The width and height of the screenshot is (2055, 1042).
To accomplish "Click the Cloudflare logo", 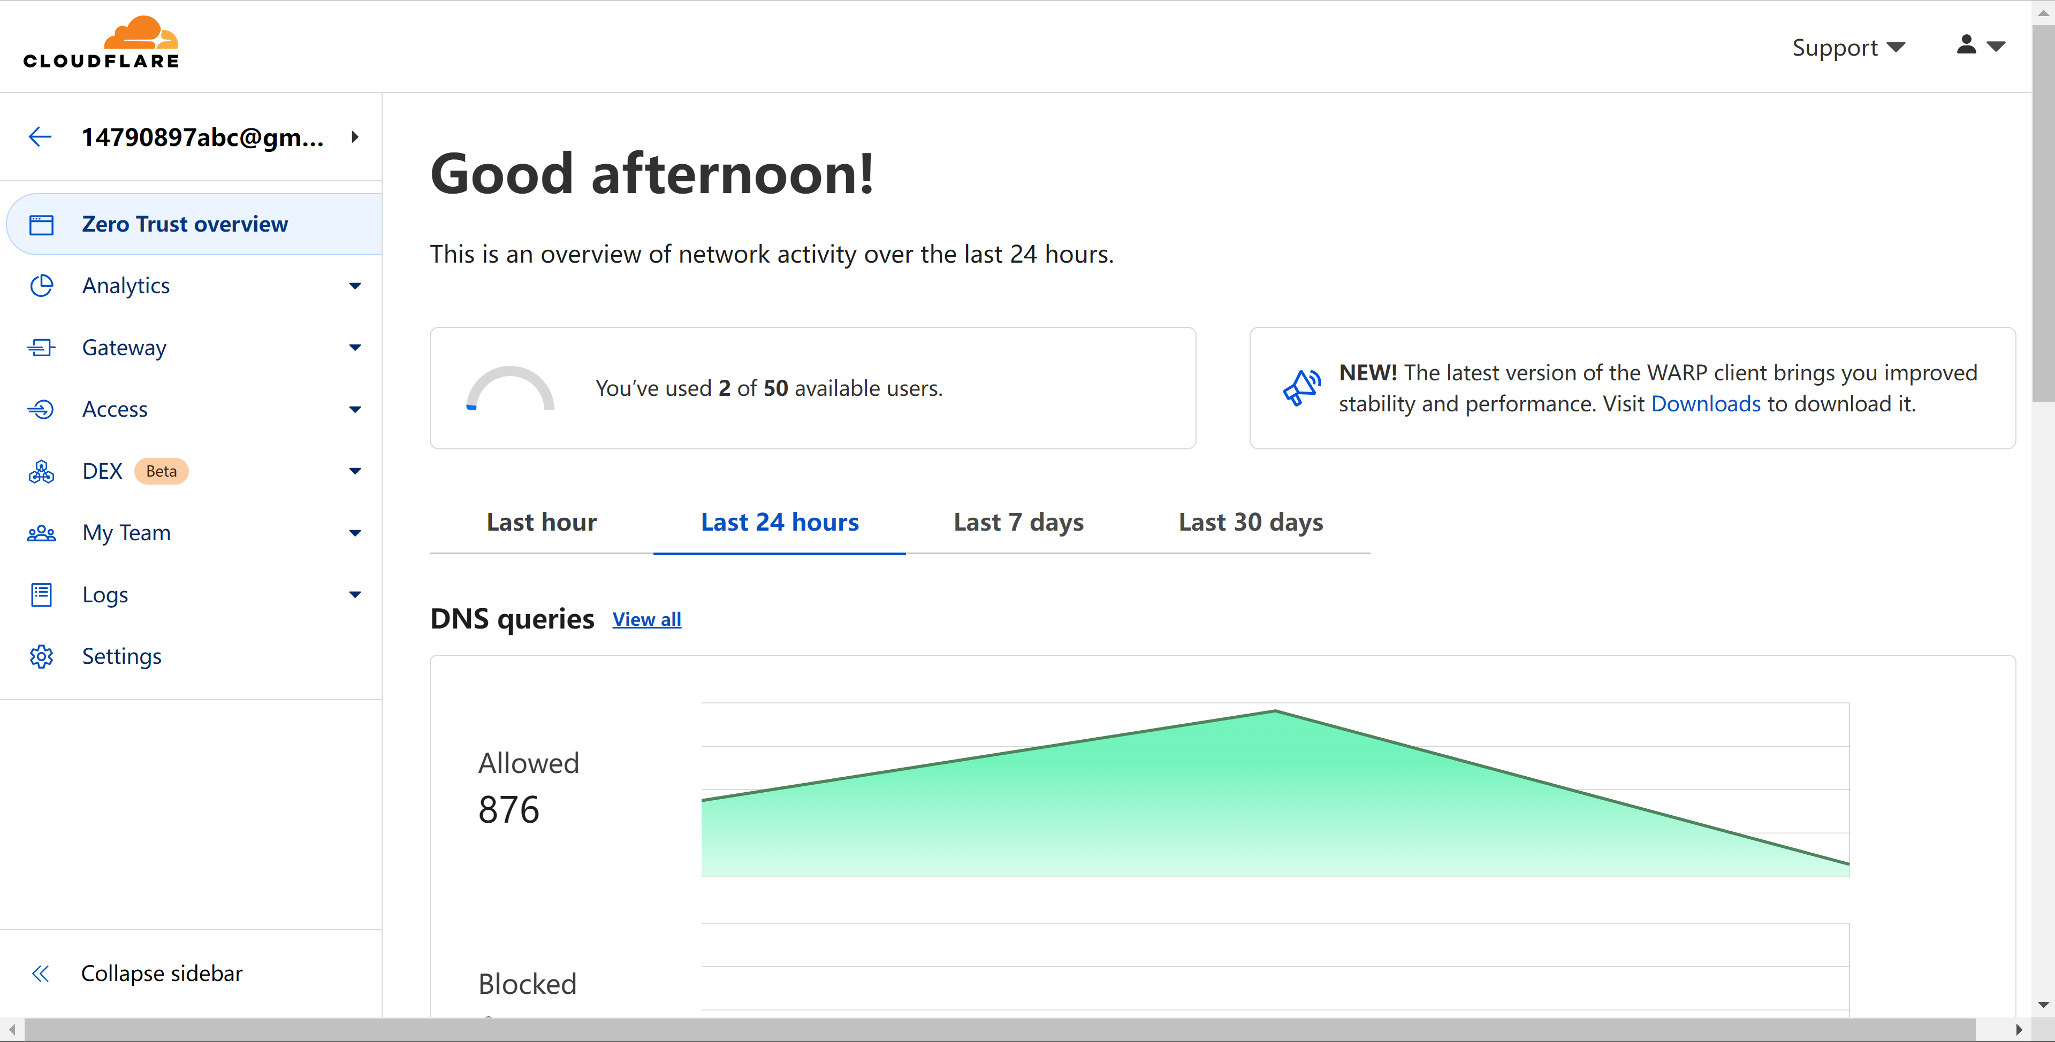I will coord(101,44).
